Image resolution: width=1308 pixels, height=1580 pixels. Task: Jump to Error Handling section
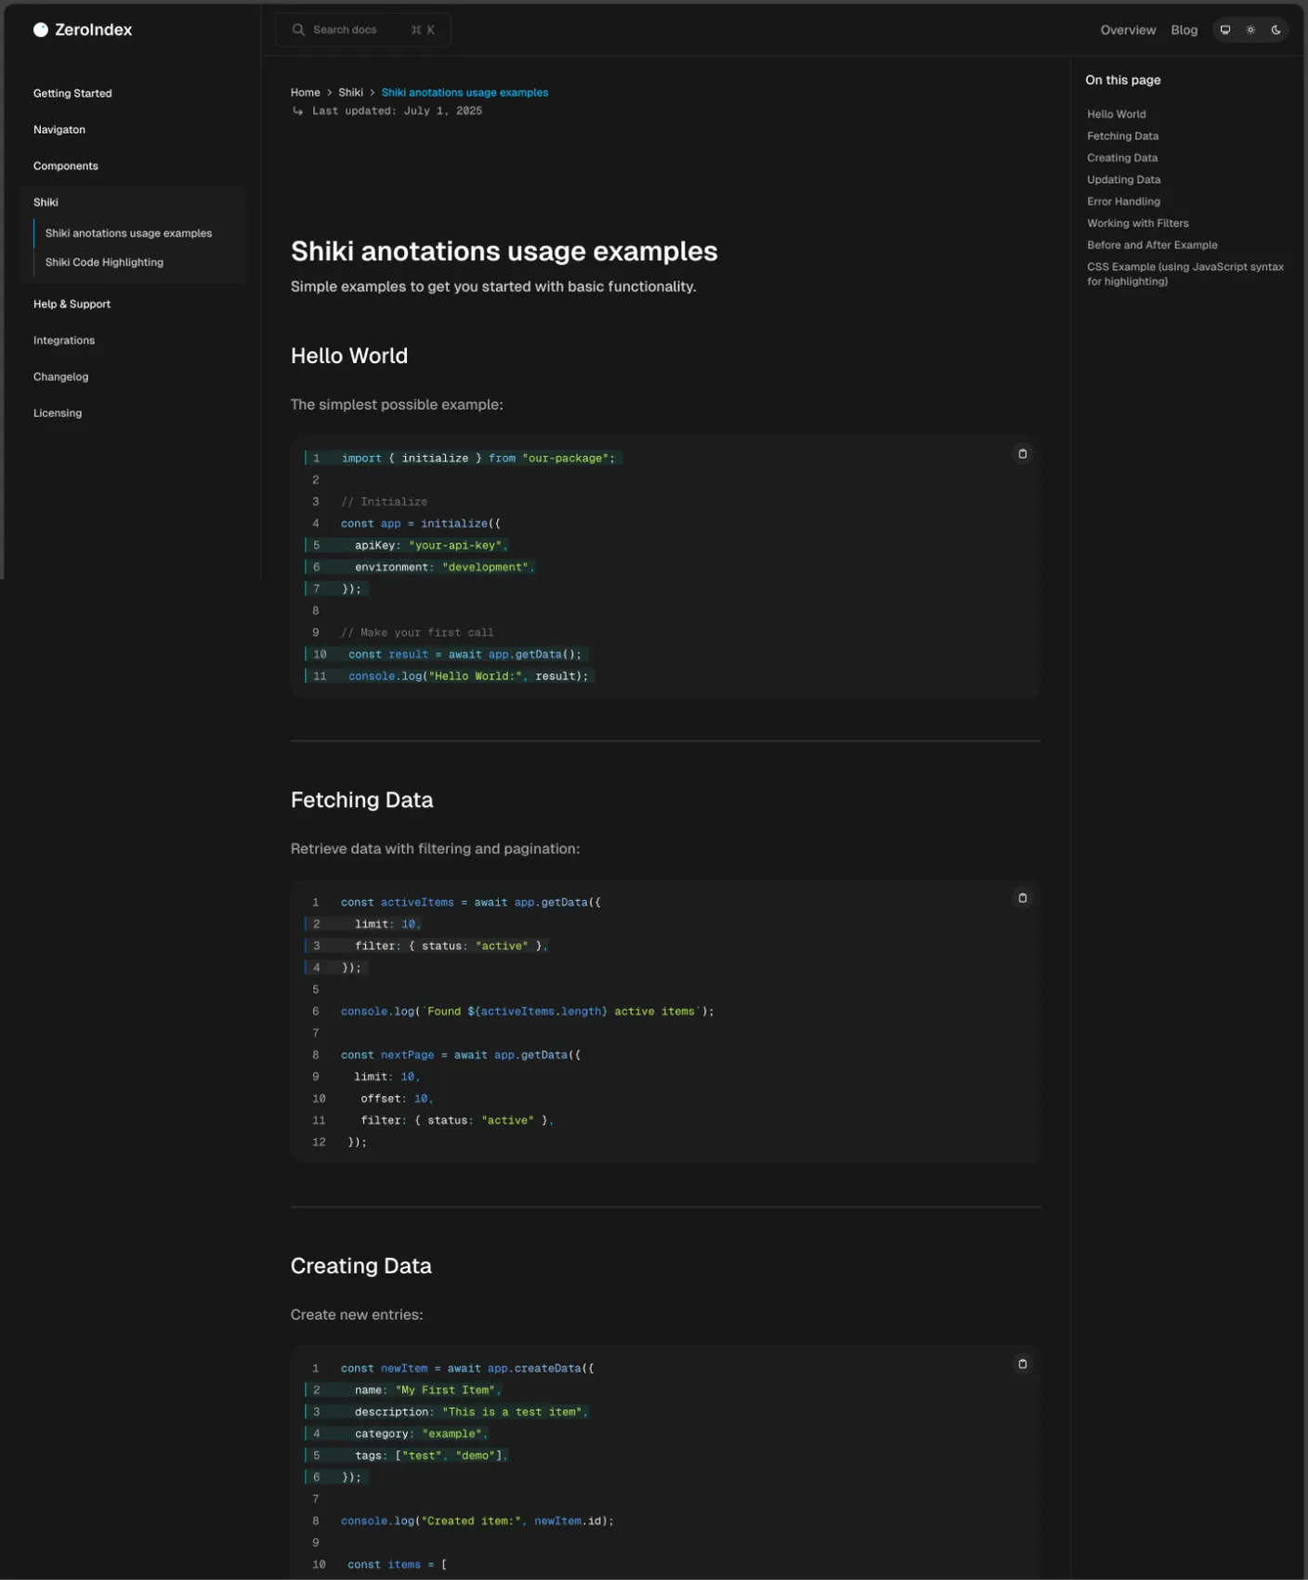click(1123, 202)
